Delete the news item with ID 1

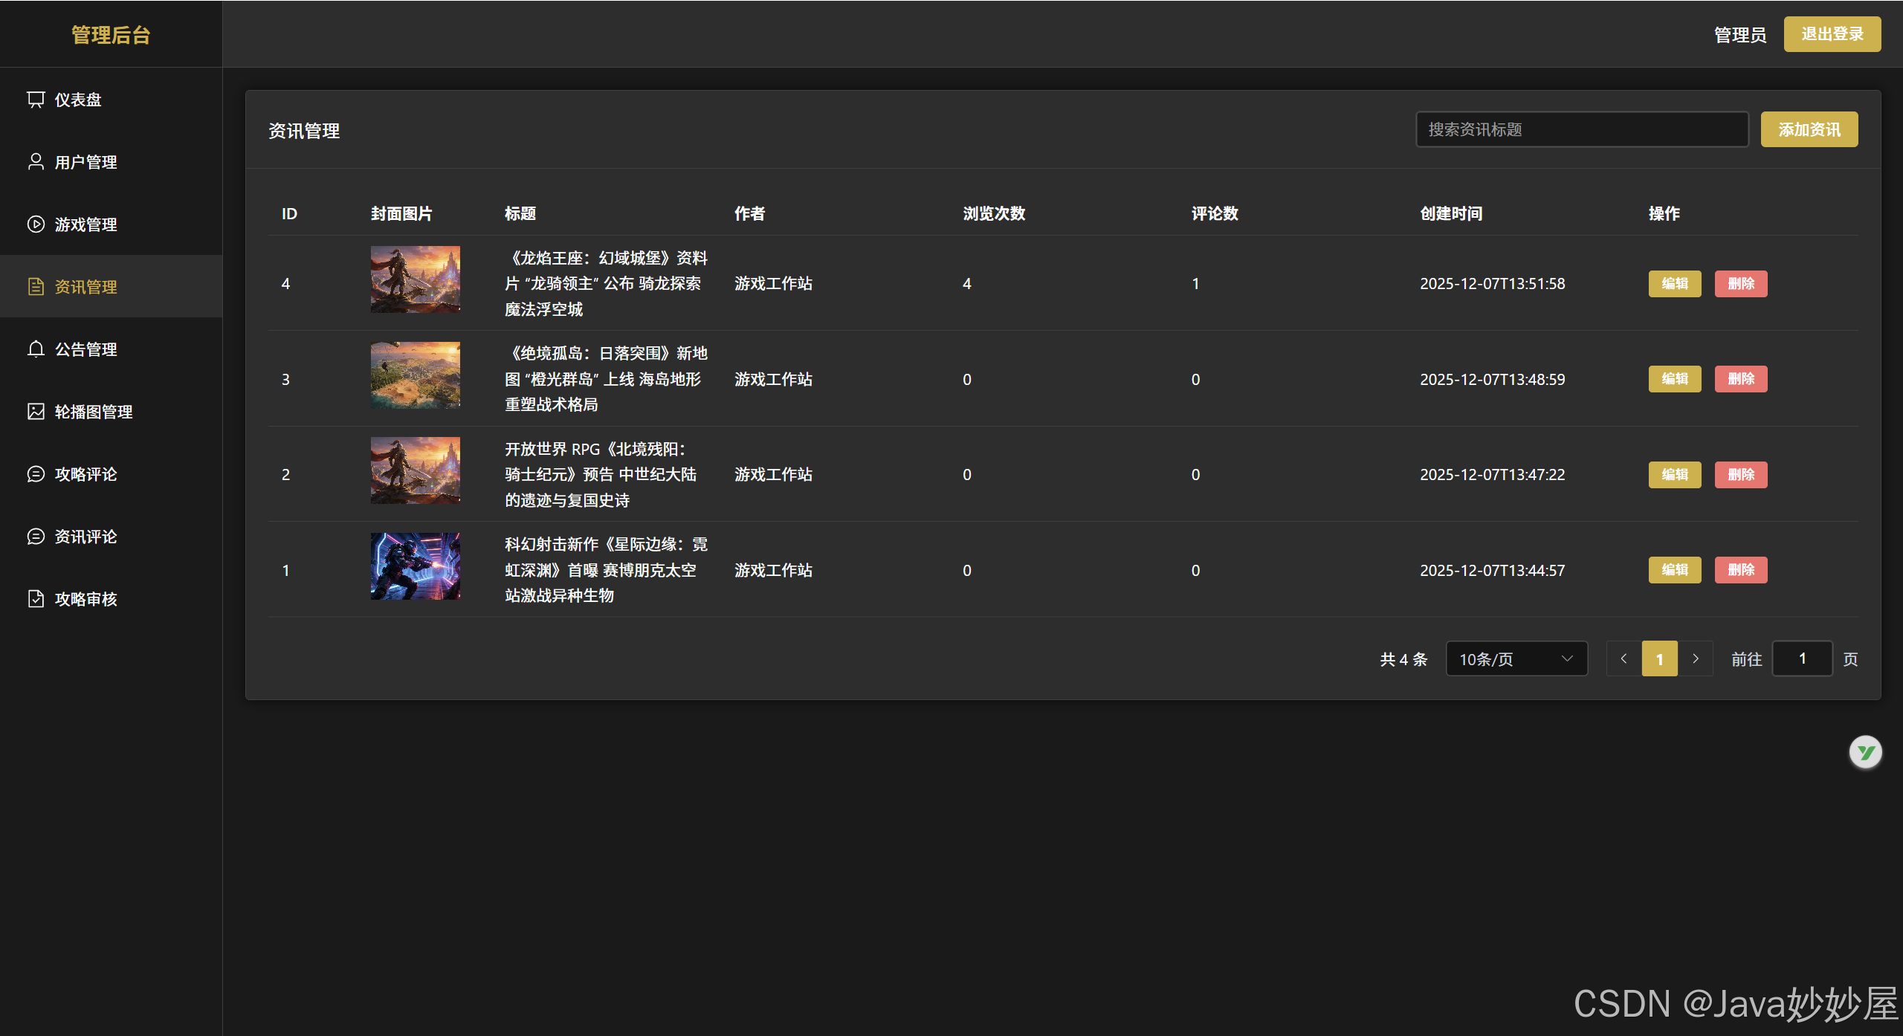[x=1740, y=570]
